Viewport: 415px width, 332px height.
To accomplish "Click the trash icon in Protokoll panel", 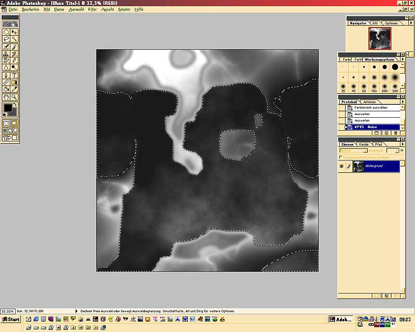I will pyautogui.click(x=396, y=133).
